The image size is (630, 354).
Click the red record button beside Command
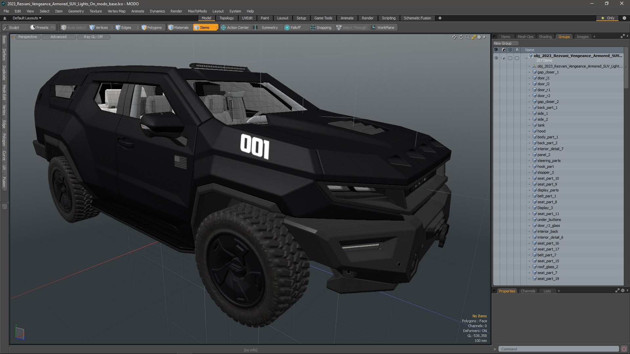click(x=624, y=349)
